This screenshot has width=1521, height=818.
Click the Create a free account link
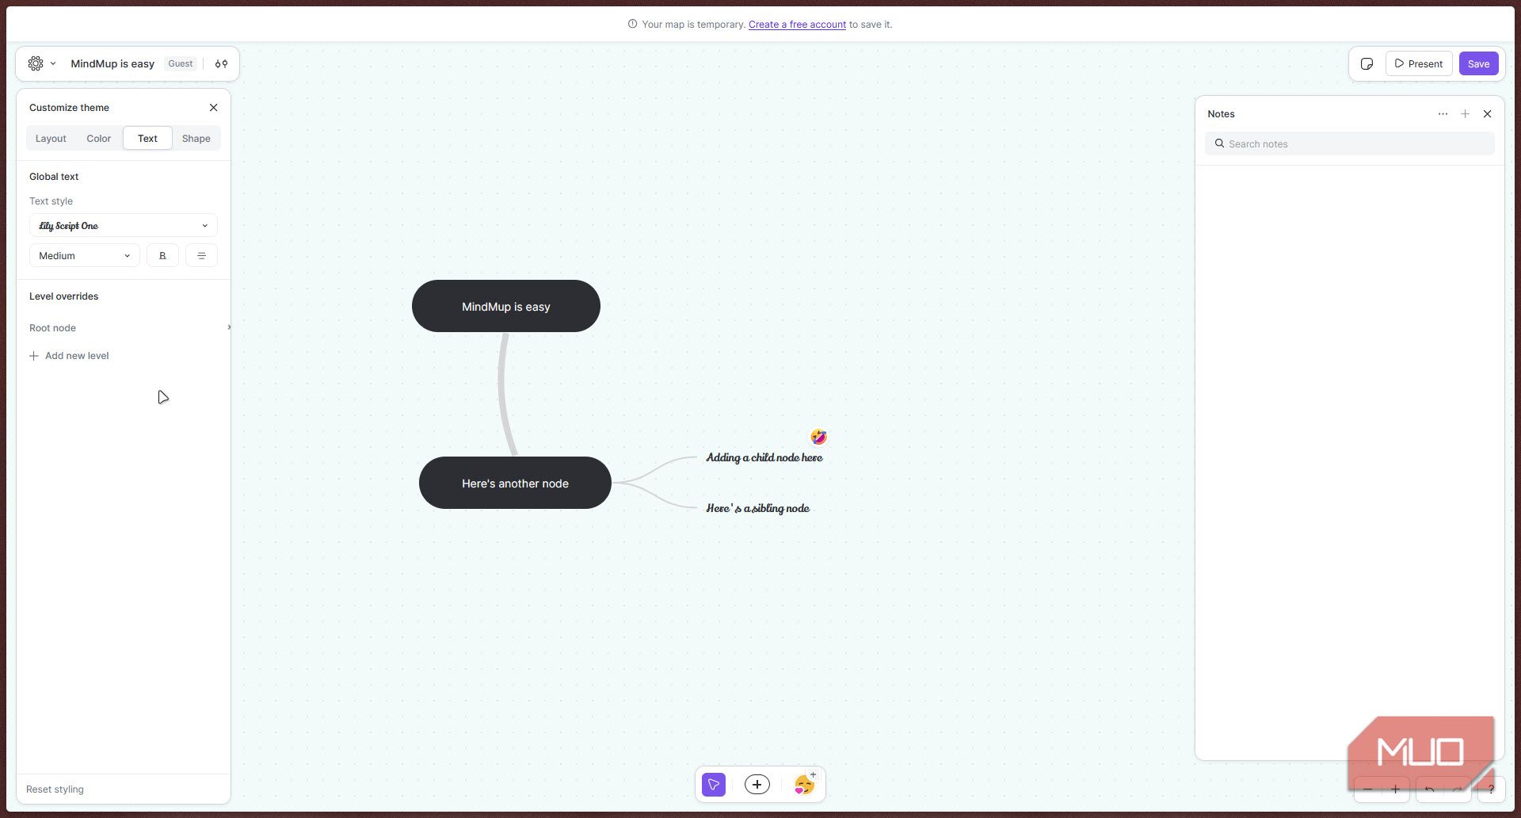click(x=797, y=25)
